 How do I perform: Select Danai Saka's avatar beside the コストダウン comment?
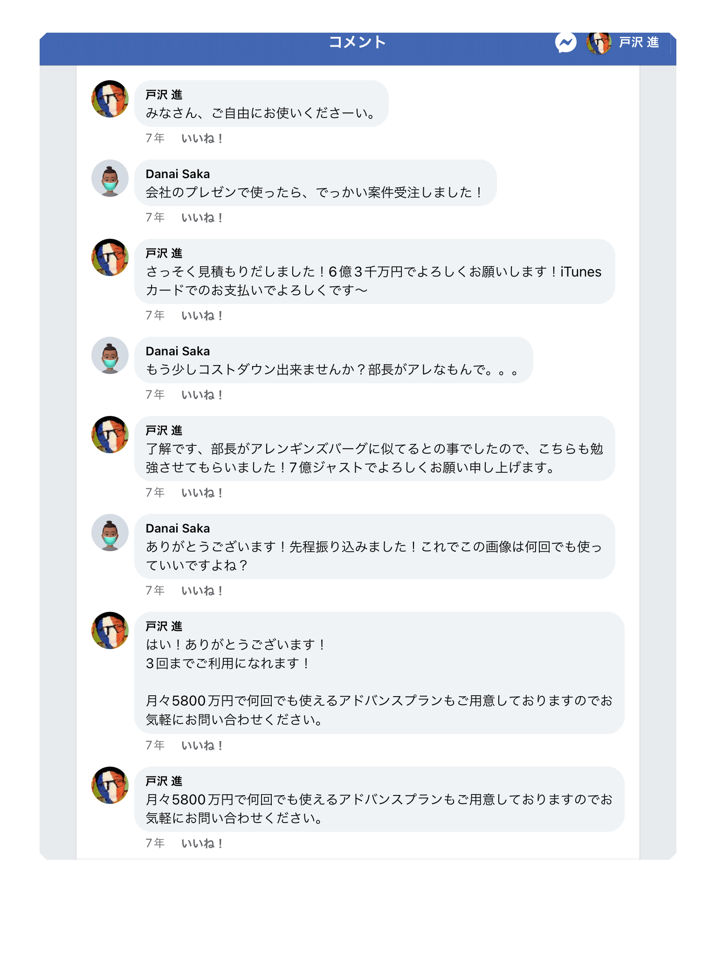tap(110, 355)
